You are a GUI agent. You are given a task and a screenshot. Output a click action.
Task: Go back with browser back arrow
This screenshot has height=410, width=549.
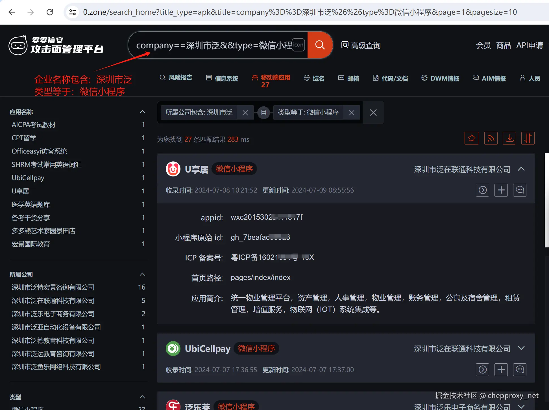tap(12, 12)
